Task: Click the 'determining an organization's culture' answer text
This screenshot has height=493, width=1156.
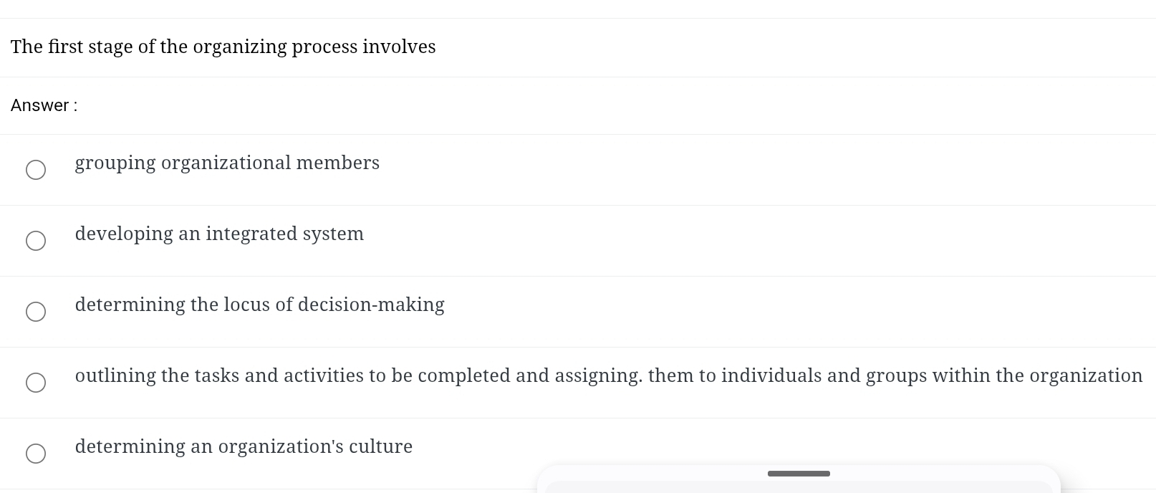Action: [x=244, y=446]
